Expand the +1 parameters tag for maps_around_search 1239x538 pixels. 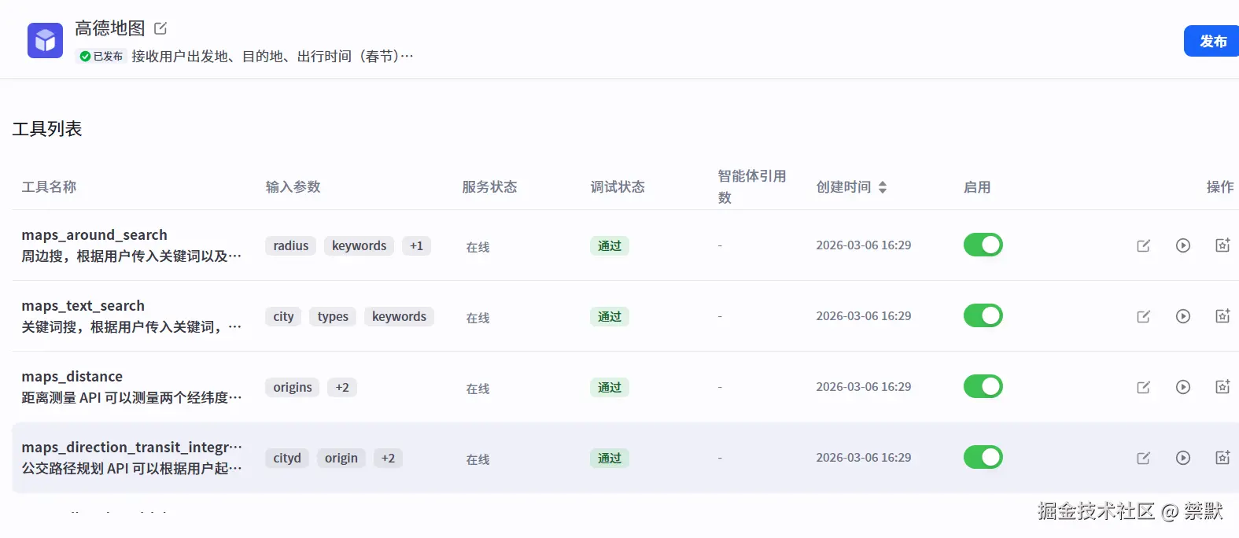click(416, 246)
